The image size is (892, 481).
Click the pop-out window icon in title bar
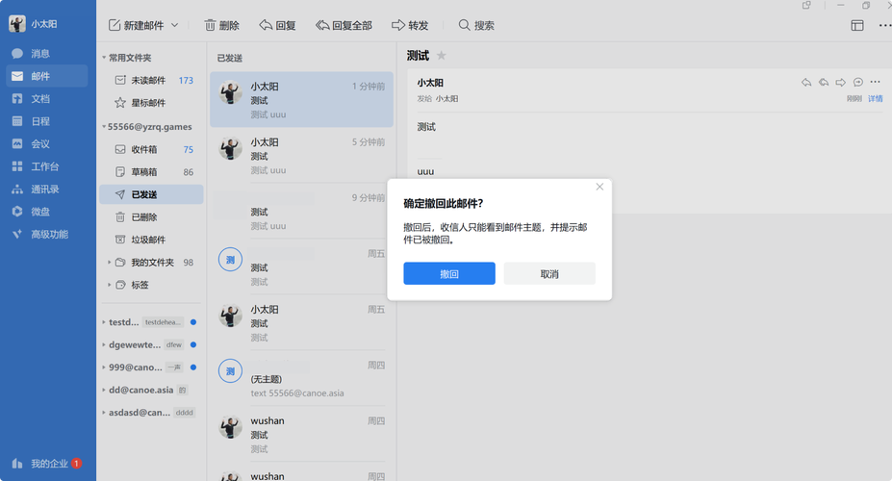click(806, 5)
